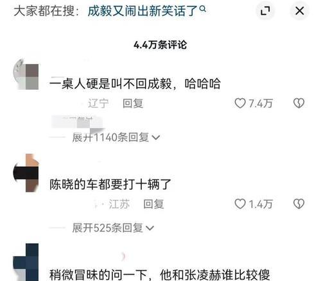
Task: Expand the comments panel to fullscreen
Action: pyautogui.click(x=265, y=11)
